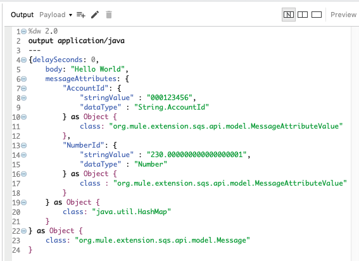Open the Payload dropdown arrow
Screen dimensions: 359x261
tap(70, 15)
